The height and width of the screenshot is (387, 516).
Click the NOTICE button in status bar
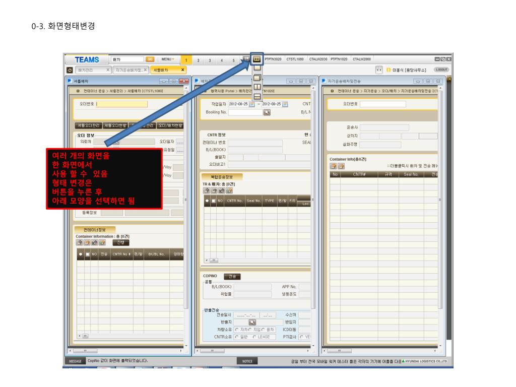tap(247, 361)
